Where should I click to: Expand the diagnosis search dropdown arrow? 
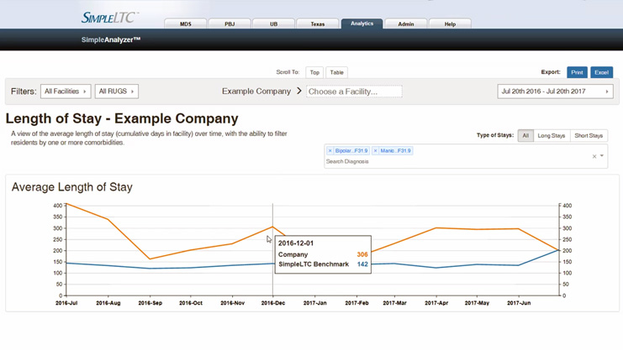pyautogui.click(x=602, y=156)
